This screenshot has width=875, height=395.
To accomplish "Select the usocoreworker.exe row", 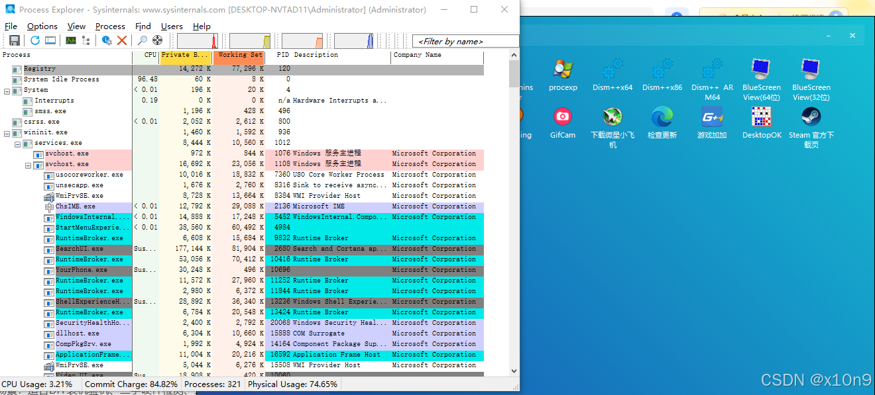I will [x=242, y=175].
